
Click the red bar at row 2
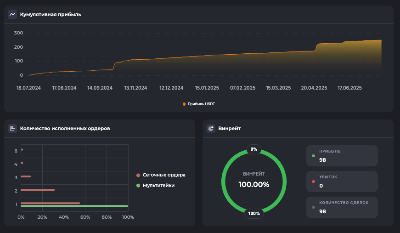click(38, 190)
